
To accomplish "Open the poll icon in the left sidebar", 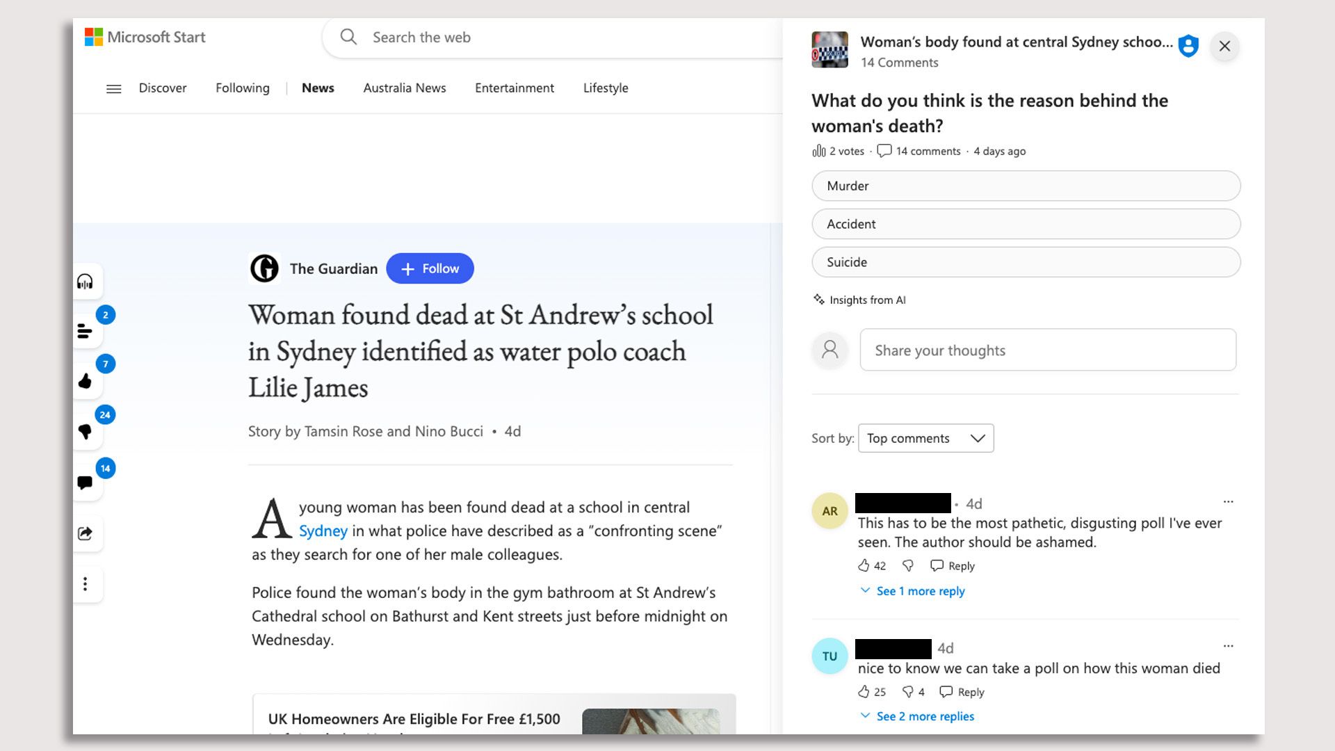I will (x=85, y=332).
